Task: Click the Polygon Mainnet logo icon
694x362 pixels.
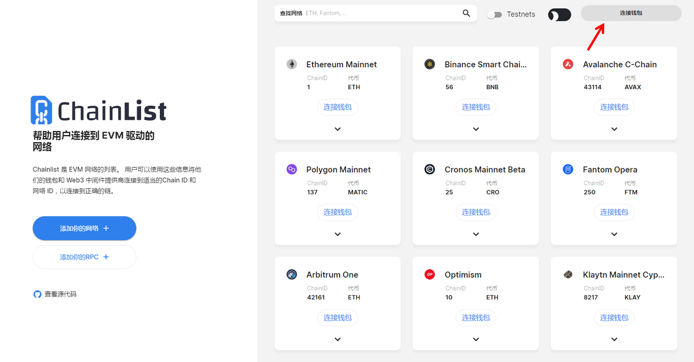Action: [291, 169]
